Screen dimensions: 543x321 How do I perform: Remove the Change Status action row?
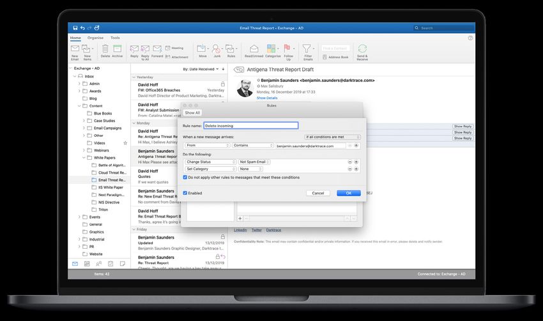(x=350, y=162)
